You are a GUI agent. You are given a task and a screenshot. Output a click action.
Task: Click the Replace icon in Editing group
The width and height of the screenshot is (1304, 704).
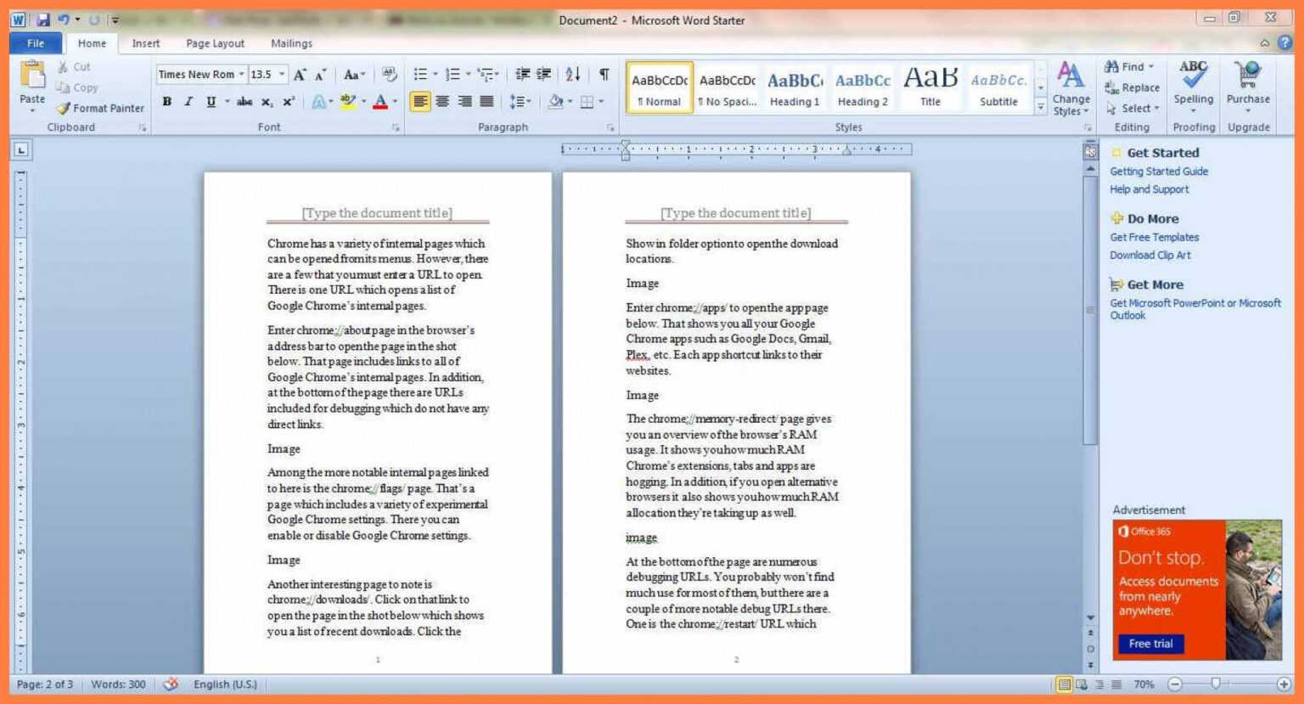(x=1132, y=87)
